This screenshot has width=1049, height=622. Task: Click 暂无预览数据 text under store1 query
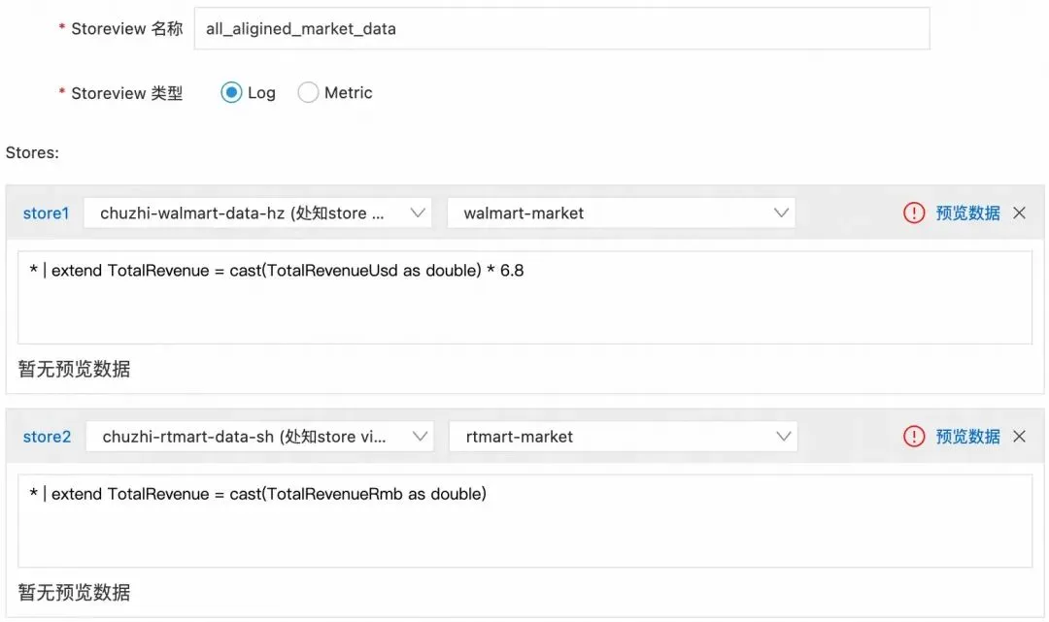[74, 369]
